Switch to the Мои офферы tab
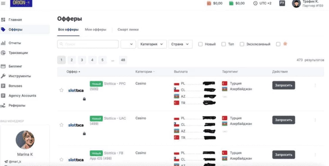This screenshot has width=329, height=166. [x=96, y=30]
